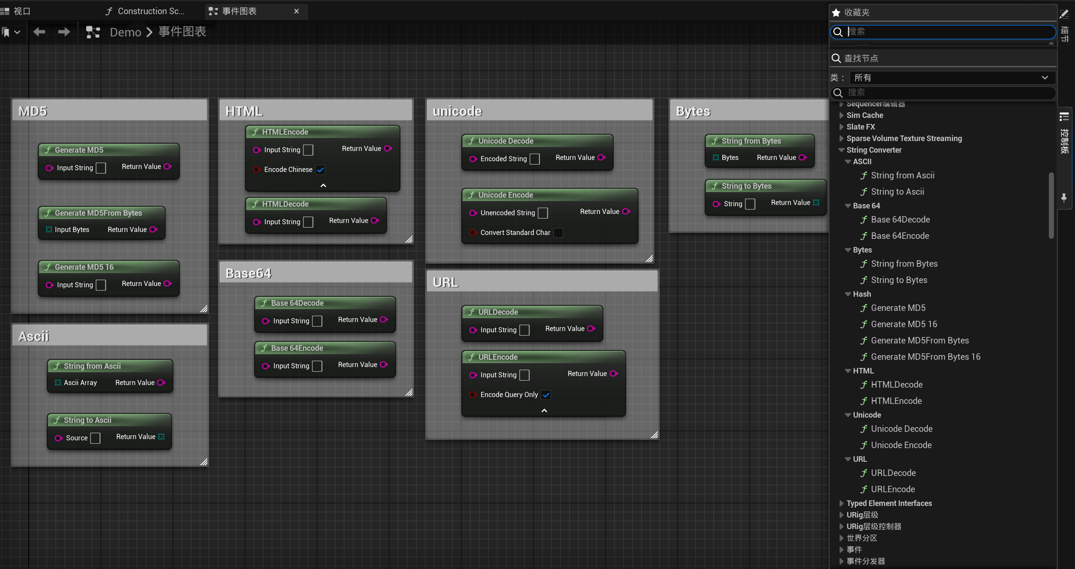Click the search magnifier icon in favorites
1075x569 pixels.
[838, 32]
